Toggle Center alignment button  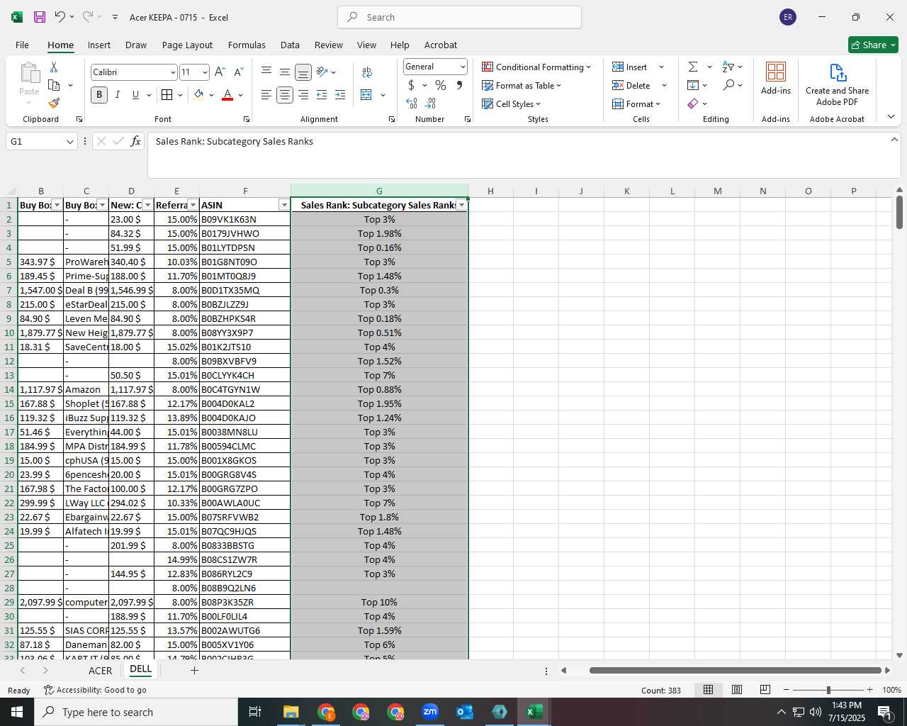[285, 95]
